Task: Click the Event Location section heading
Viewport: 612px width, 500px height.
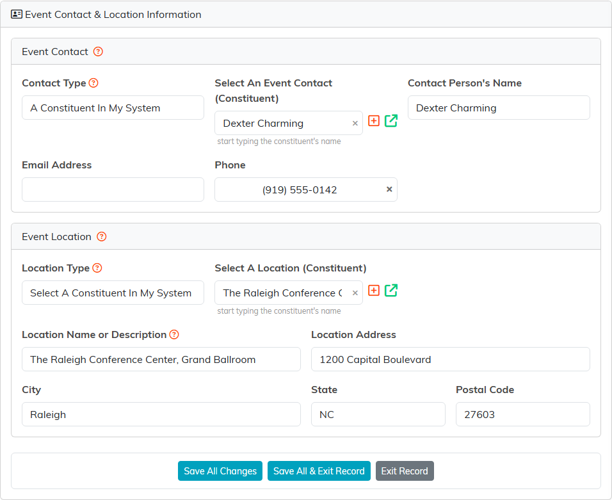Action: click(56, 236)
